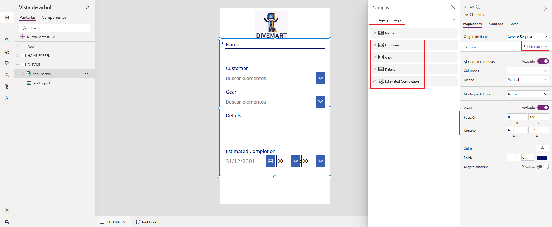This screenshot has width=552, height=227.
Task: Open the Insert plus icon in left rail
Action: pos(7,29)
